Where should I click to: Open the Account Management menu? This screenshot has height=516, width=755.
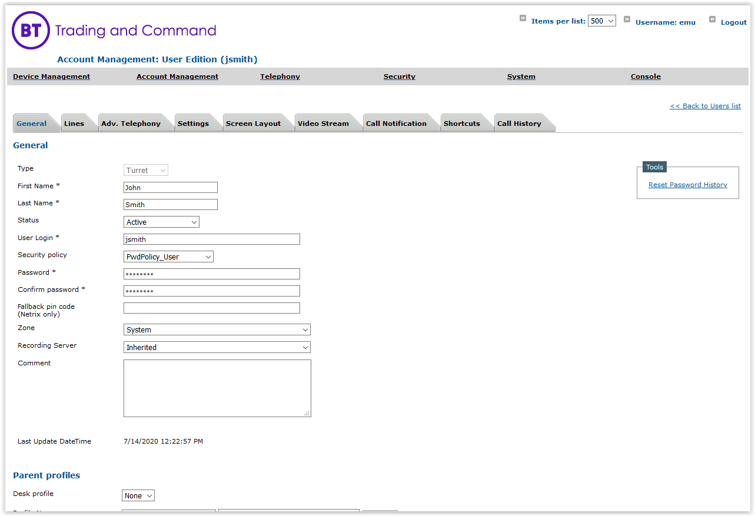pyautogui.click(x=177, y=76)
